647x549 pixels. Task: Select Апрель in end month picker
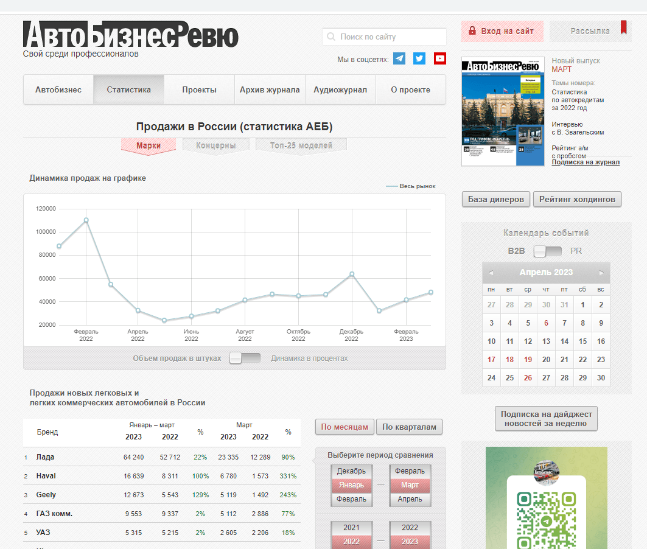point(410,499)
